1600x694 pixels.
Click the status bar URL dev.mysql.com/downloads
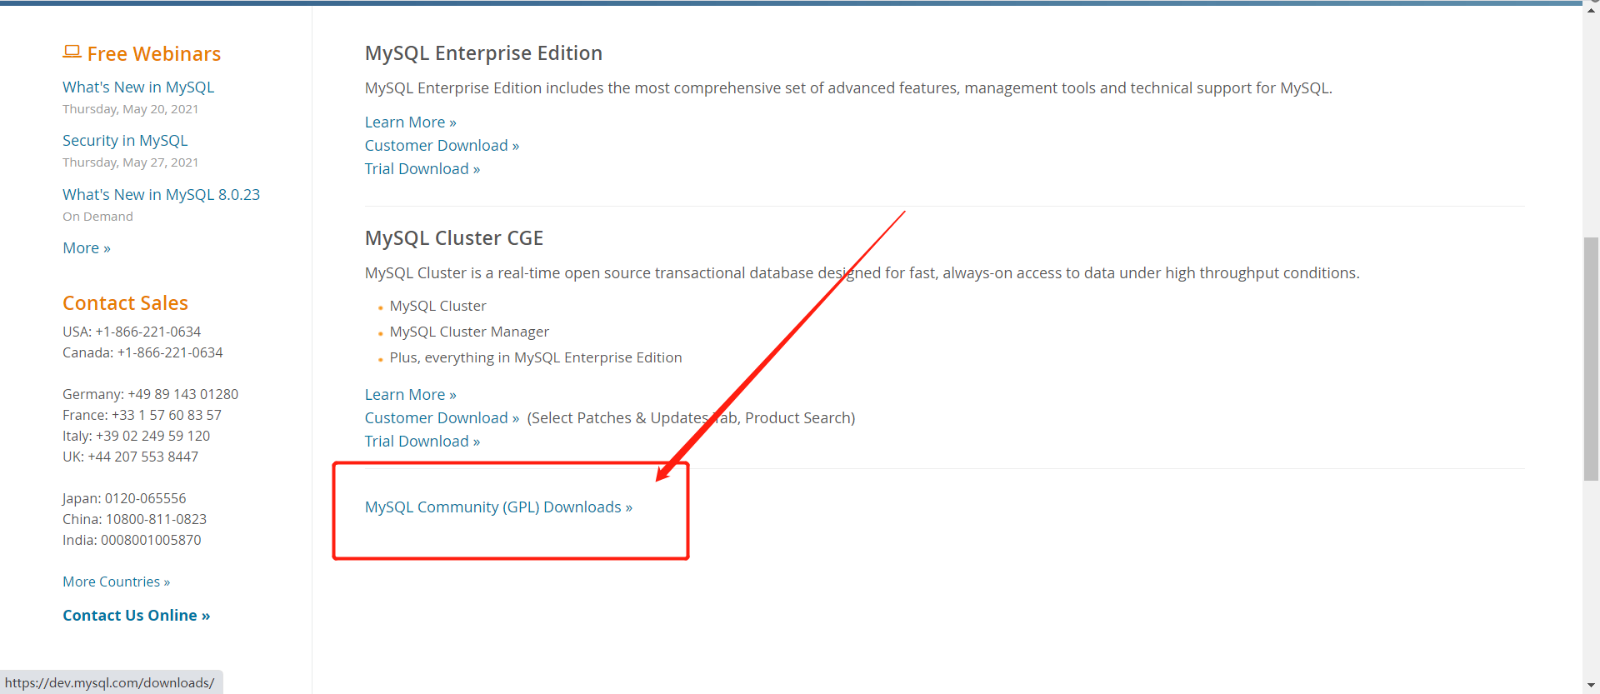pyautogui.click(x=109, y=683)
